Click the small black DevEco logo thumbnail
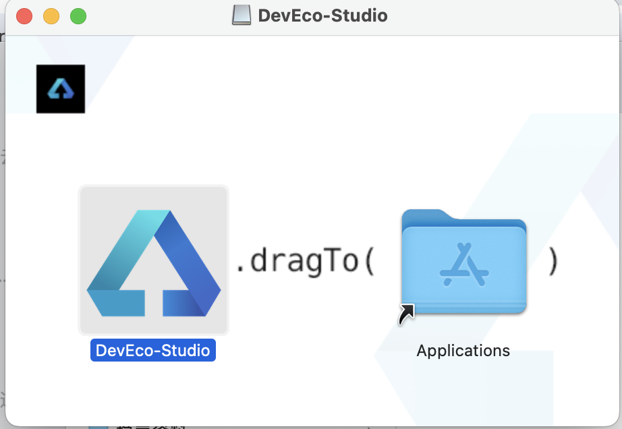The width and height of the screenshot is (622, 429). (61, 89)
